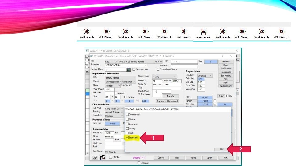296x166 pixels.
Task: Click the Year Model field showing 1980
Action: coord(110,89)
